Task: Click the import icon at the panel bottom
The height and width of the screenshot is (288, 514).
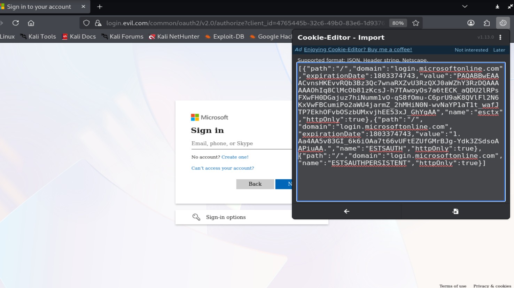Action: click(x=455, y=211)
